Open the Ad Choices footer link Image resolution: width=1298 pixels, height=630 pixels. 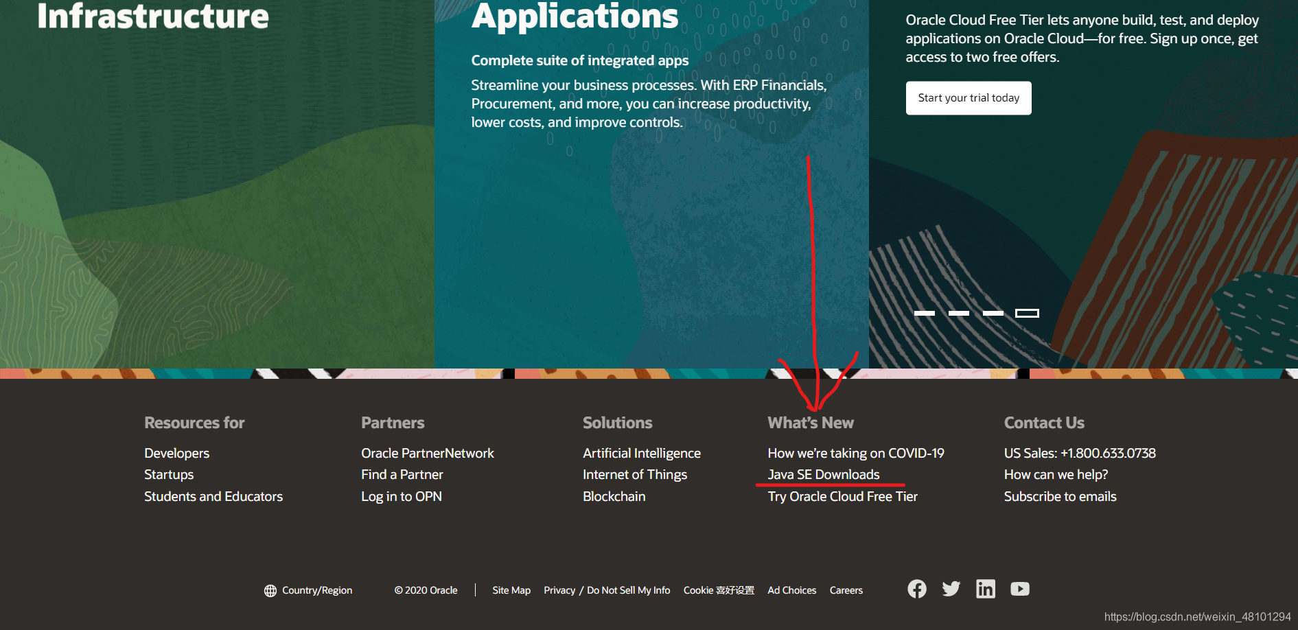point(792,590)
